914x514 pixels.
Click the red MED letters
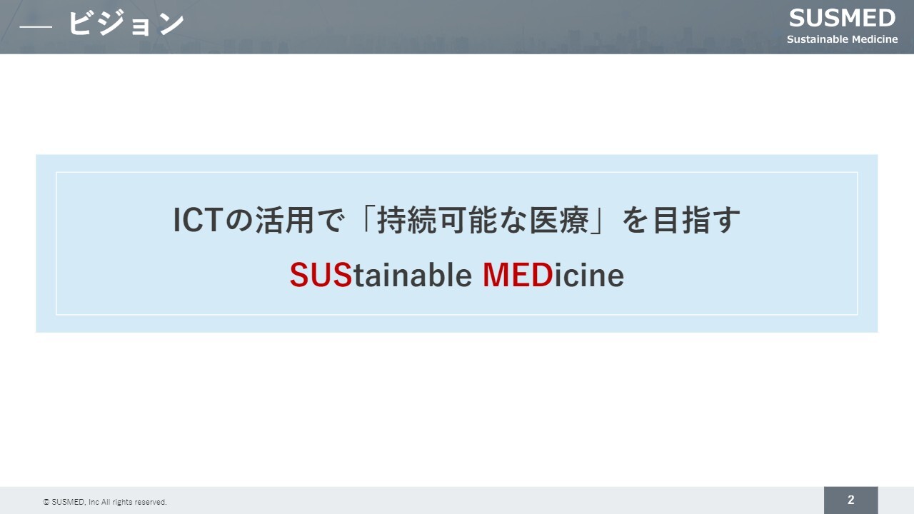point(518,275)
